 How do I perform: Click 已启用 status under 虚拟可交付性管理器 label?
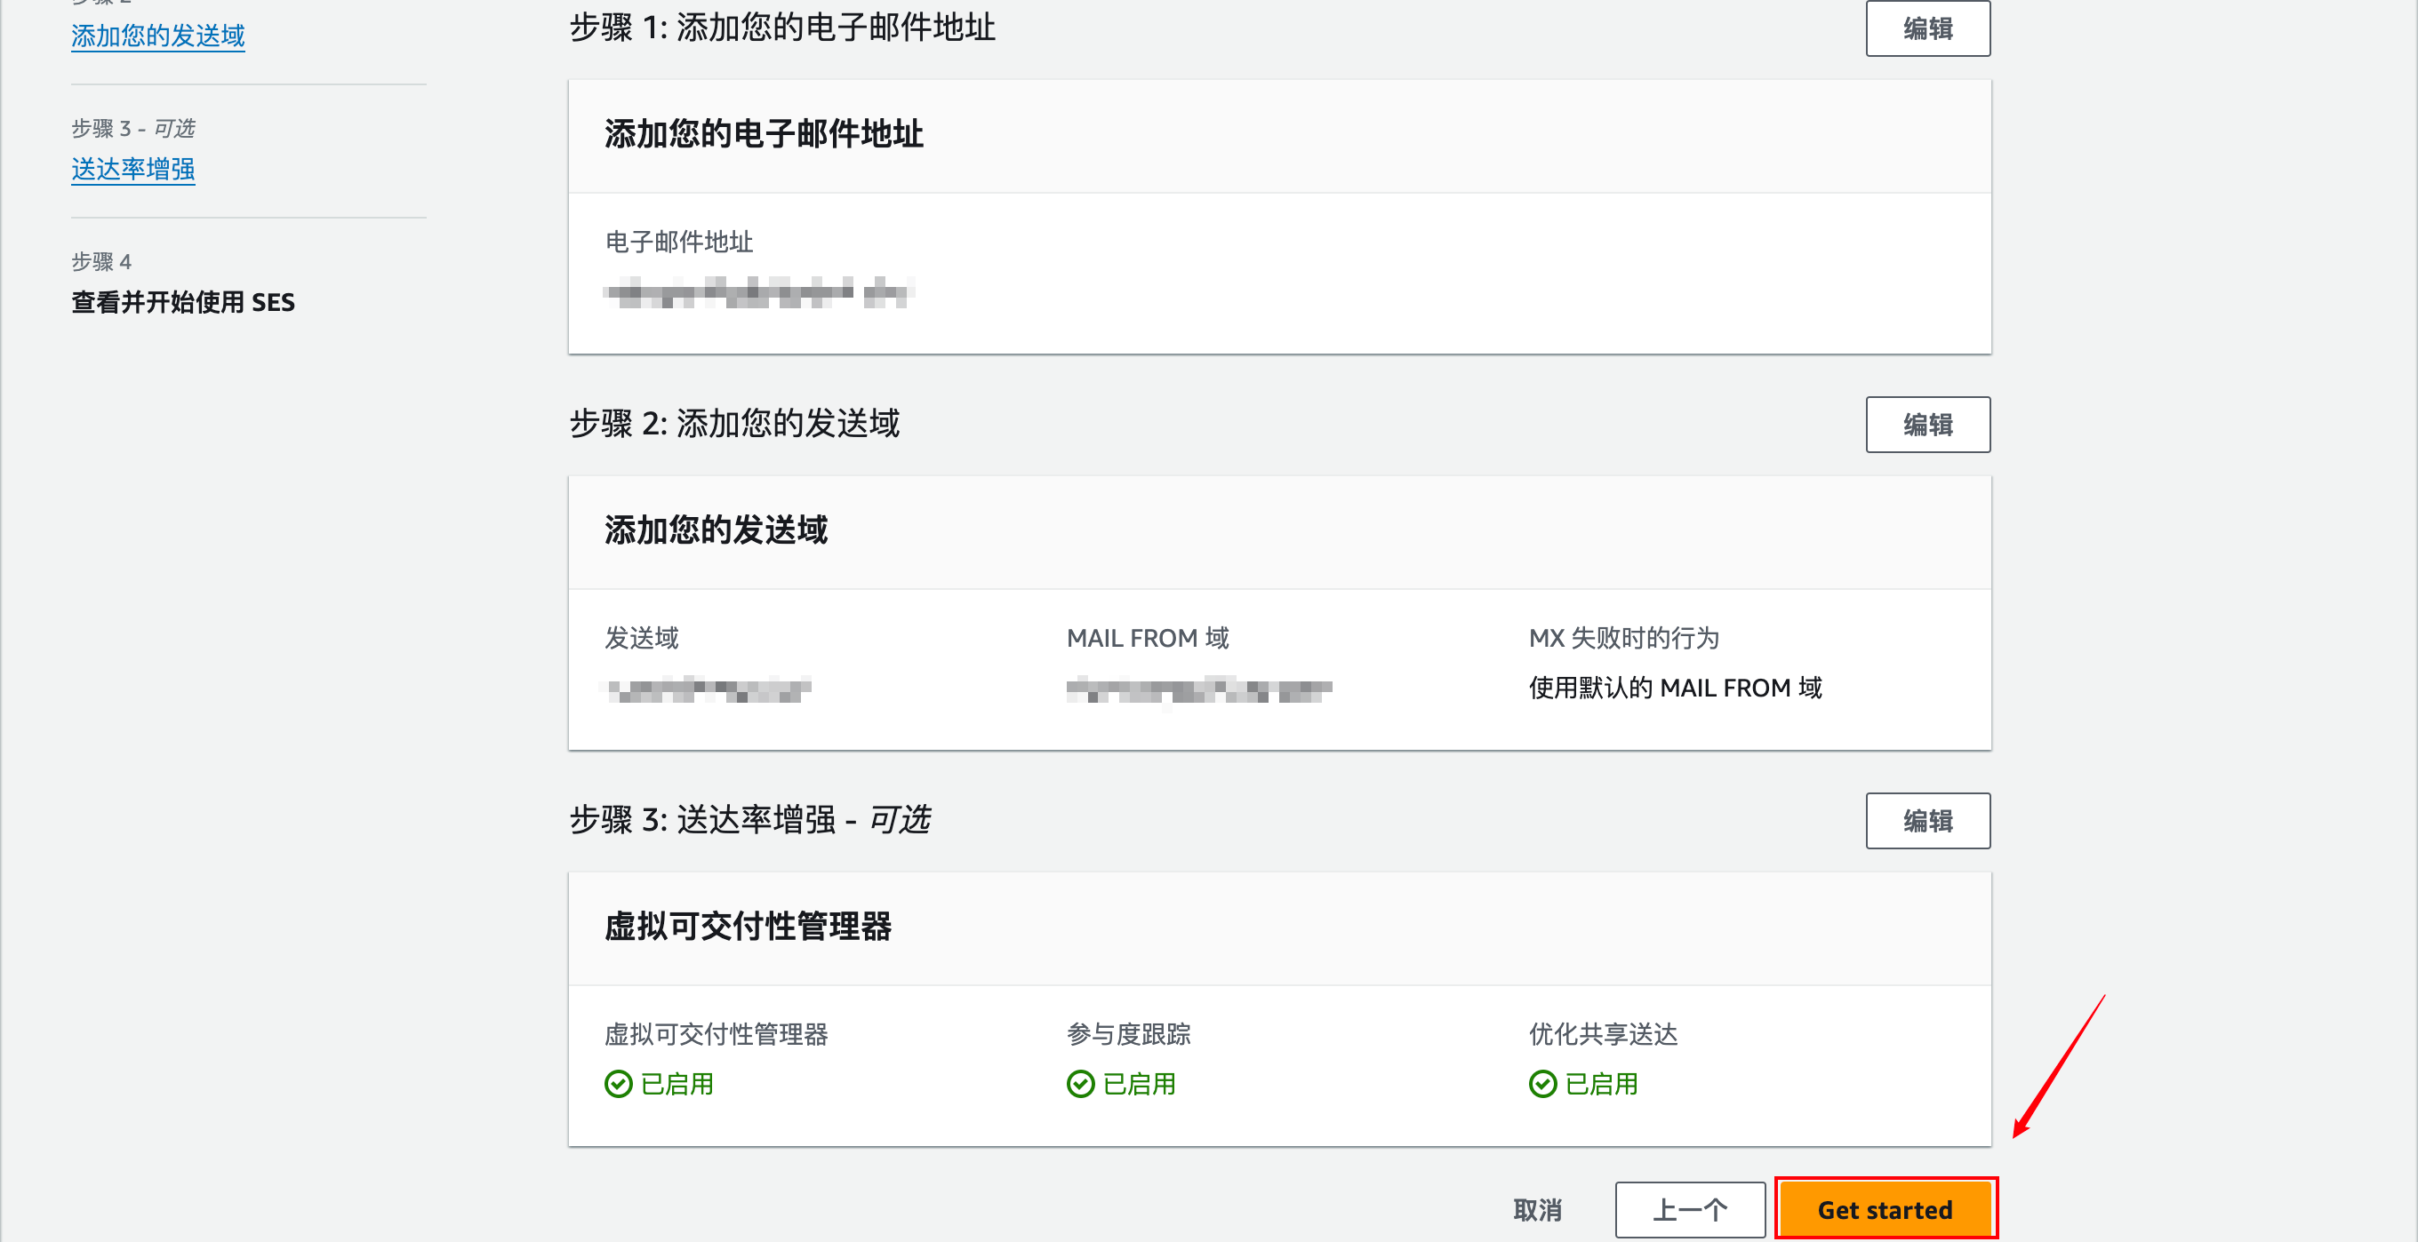677,1084
